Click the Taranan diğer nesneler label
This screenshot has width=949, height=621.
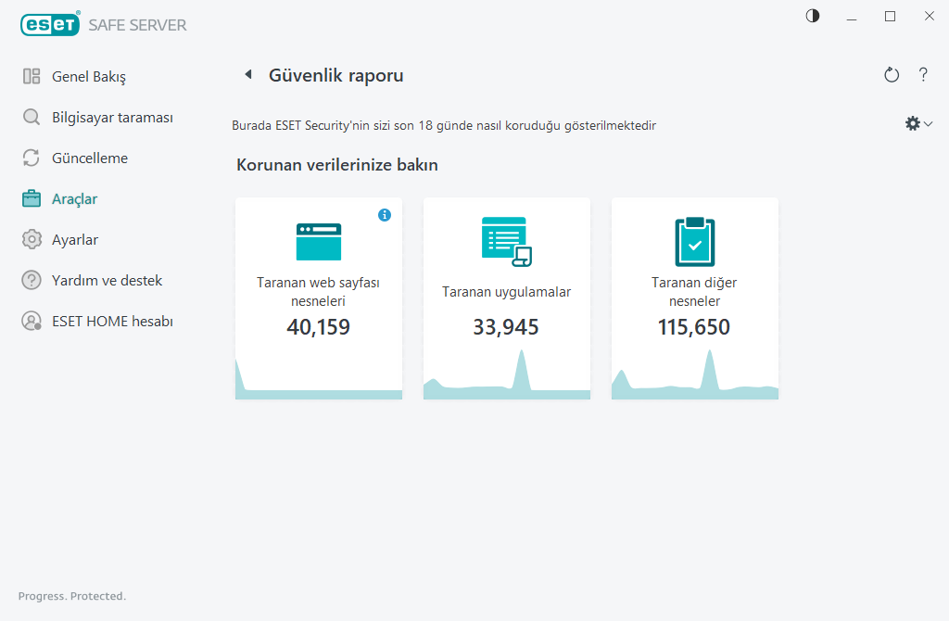(x=694, y=292)
